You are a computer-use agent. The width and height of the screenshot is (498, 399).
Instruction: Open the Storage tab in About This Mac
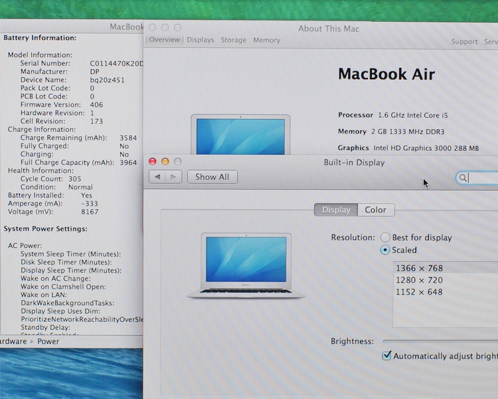[x=234, y=40]
